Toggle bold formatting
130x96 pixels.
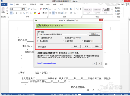click(11, 13)
